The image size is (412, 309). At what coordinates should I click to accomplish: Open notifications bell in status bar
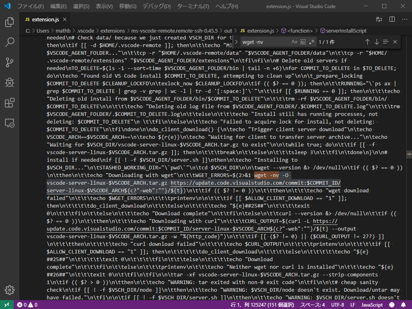point(403,305)
